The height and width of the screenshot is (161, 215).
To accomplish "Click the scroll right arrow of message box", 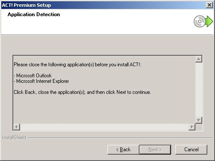I will click(192, 127).
